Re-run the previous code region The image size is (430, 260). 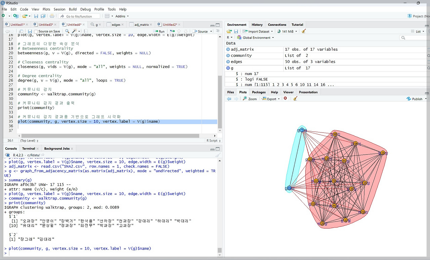click(x=172, y=31)
